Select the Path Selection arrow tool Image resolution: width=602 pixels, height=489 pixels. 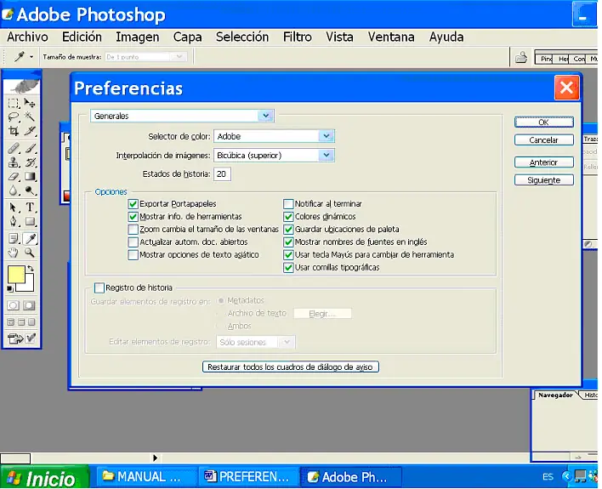pos(14,208)
